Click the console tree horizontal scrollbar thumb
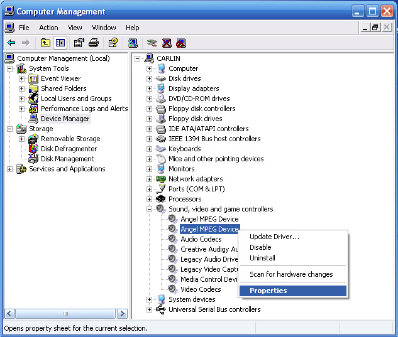Image resolution: width=398 pixels, height=337 pixels. [65, 314]
